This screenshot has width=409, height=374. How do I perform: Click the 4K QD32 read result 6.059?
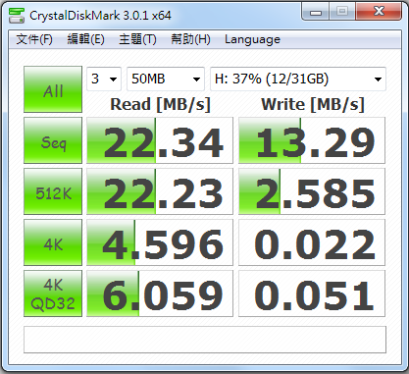tap(160, 294)
